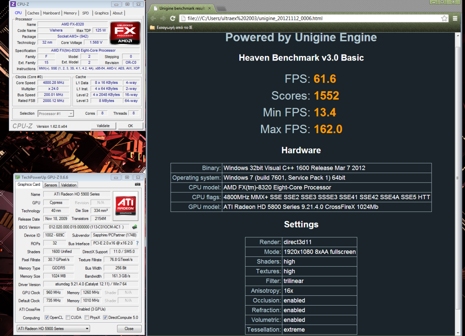
Task: Click the Heaven Benchmark v3.0 Basic heading
Action: tap(301, 58)
